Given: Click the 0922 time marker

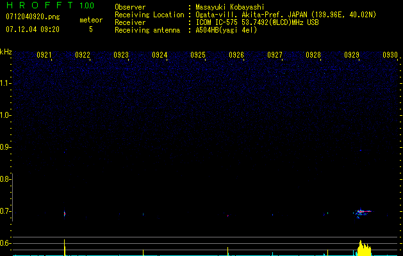Looking at the screenshot, I should [83, 55].
